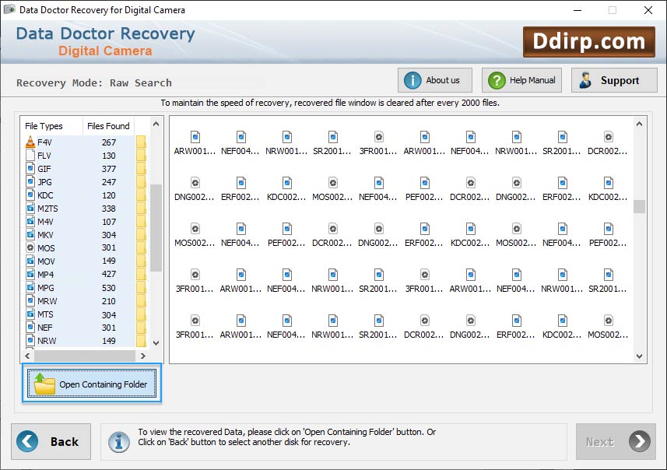Select the MTS row label
The image size is (667, 470).
pyautogui.click(x=45, y=314)
